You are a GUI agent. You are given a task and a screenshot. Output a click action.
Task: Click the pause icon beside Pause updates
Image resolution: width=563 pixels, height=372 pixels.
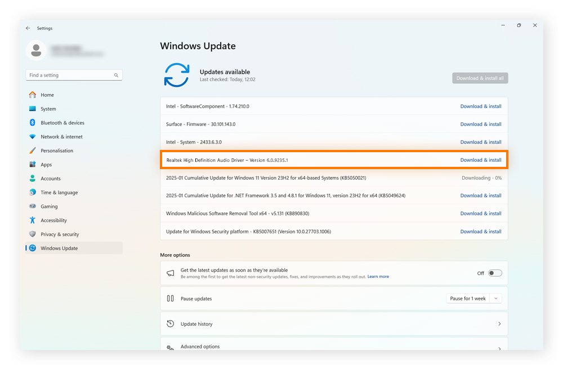pyautogui.click(x=171, y=298)
